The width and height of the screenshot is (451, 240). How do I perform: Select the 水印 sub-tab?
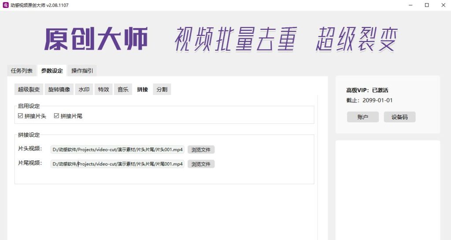click(84, 90)
